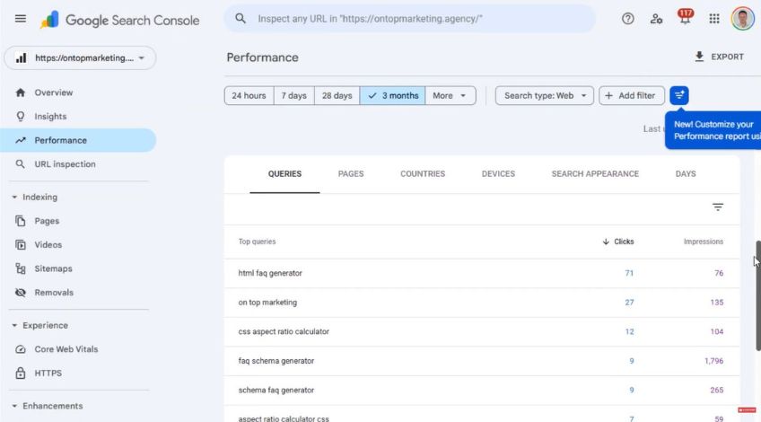Screen dimensions: 761x422
Task: Click the URL inspection magnifier icon
Action: point(21,164)
